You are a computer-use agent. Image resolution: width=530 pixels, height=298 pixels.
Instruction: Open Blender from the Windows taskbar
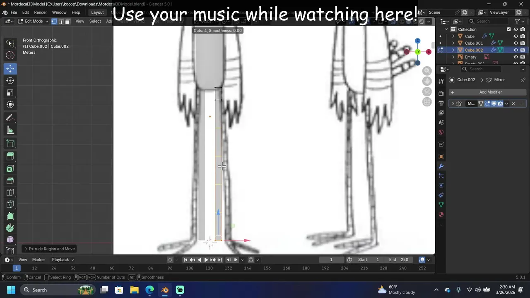coord(165,290)
